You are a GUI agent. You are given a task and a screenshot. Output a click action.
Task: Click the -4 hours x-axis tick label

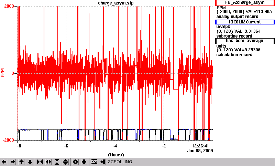(115, 146)
